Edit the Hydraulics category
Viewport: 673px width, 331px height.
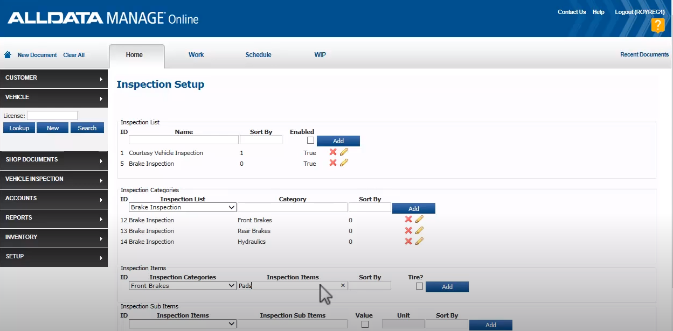[419, 241]
